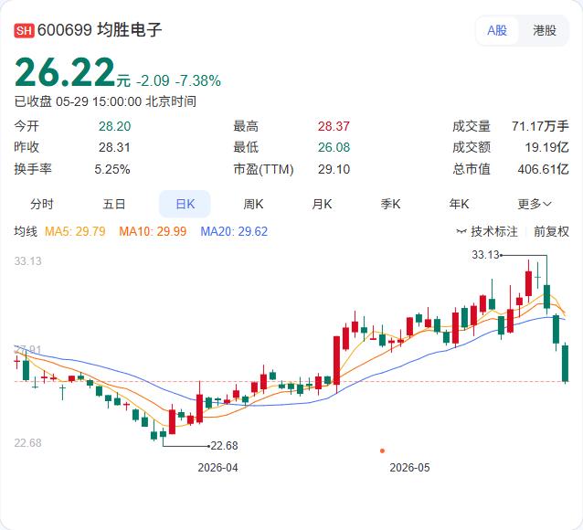Click the 均线 moving average label
The width and height of the screenshot is (583, 530).
point(26,231)
